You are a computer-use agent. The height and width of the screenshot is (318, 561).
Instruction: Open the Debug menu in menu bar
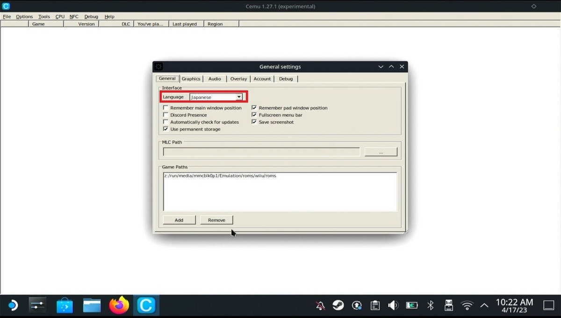coord(91,16)
